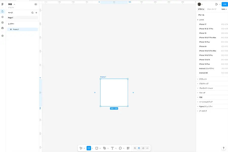
Task: Switch to Design mode in toolbar
Action: pyautogui.click(x=139, y=148)
